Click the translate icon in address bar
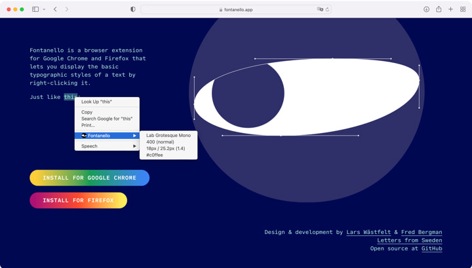472x268 pixels. 320,9
